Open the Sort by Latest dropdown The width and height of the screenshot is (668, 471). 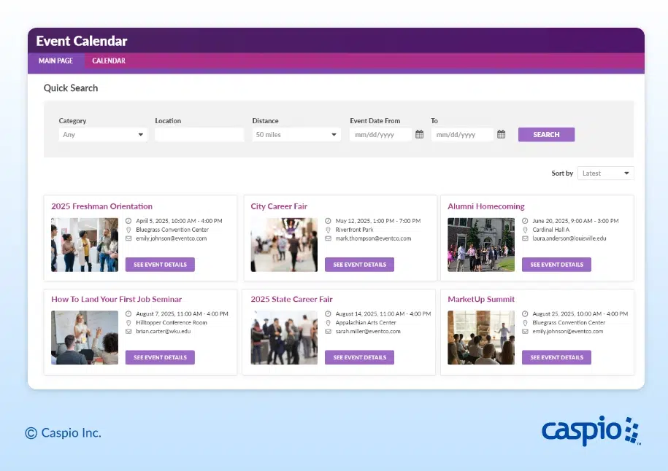[605, 174]
